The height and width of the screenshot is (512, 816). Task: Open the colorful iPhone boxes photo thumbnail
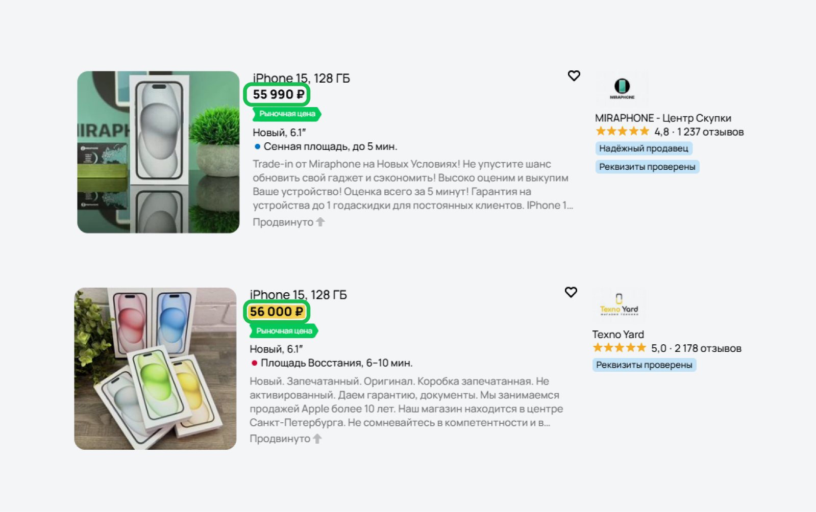(155, 369)
